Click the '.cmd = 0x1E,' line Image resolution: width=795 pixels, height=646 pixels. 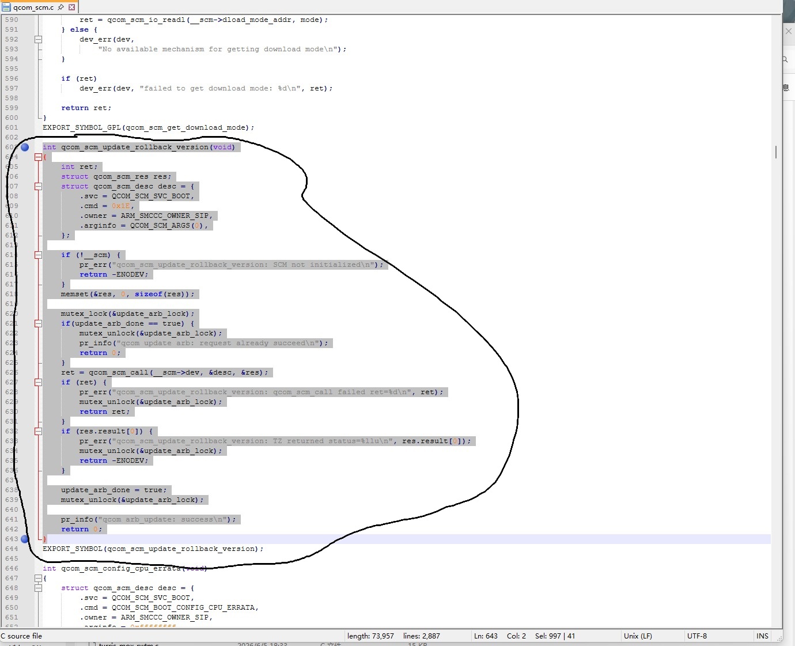coord(107,206)
